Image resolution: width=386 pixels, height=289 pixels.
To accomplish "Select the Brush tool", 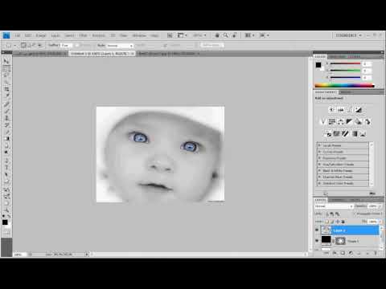I will tap(6, 111).
